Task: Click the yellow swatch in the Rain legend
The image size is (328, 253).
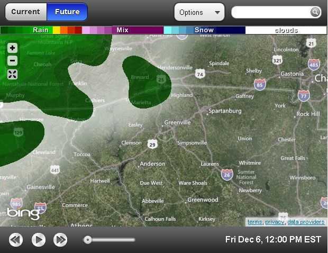Action: [x=57, y=30]
